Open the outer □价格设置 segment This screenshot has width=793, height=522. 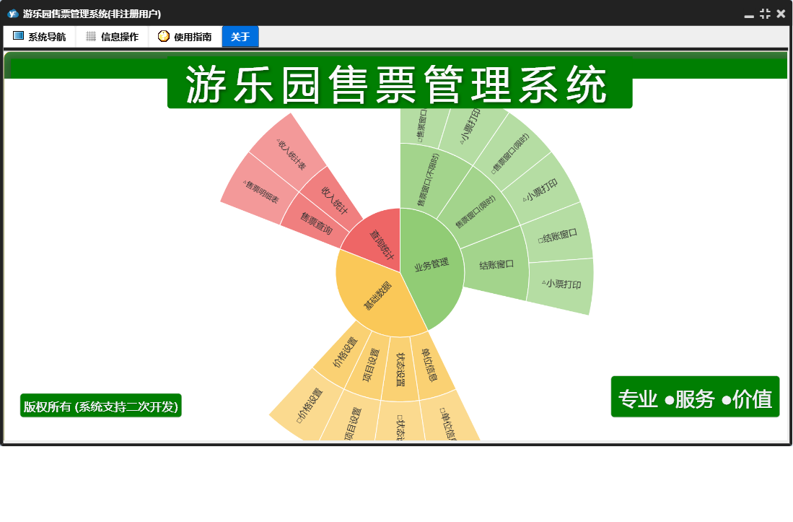click(310, 404)
